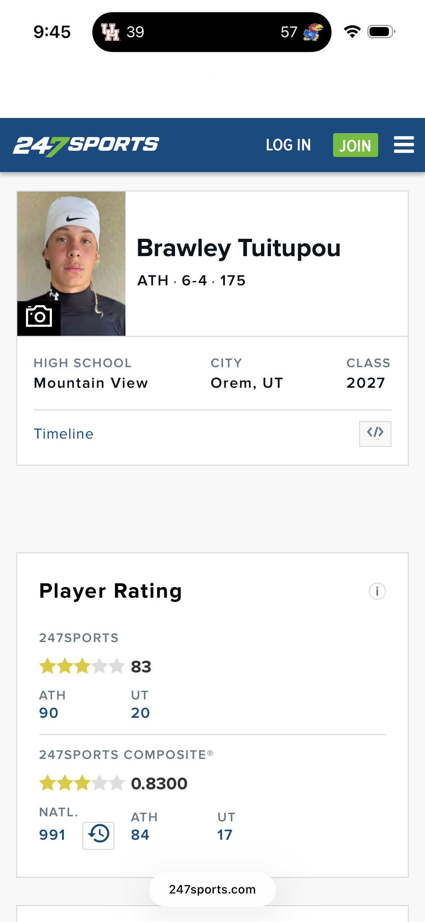Tap the 247Sports logo
The width and height of the screenshot is (425, 922).
[x=86, y=145]
